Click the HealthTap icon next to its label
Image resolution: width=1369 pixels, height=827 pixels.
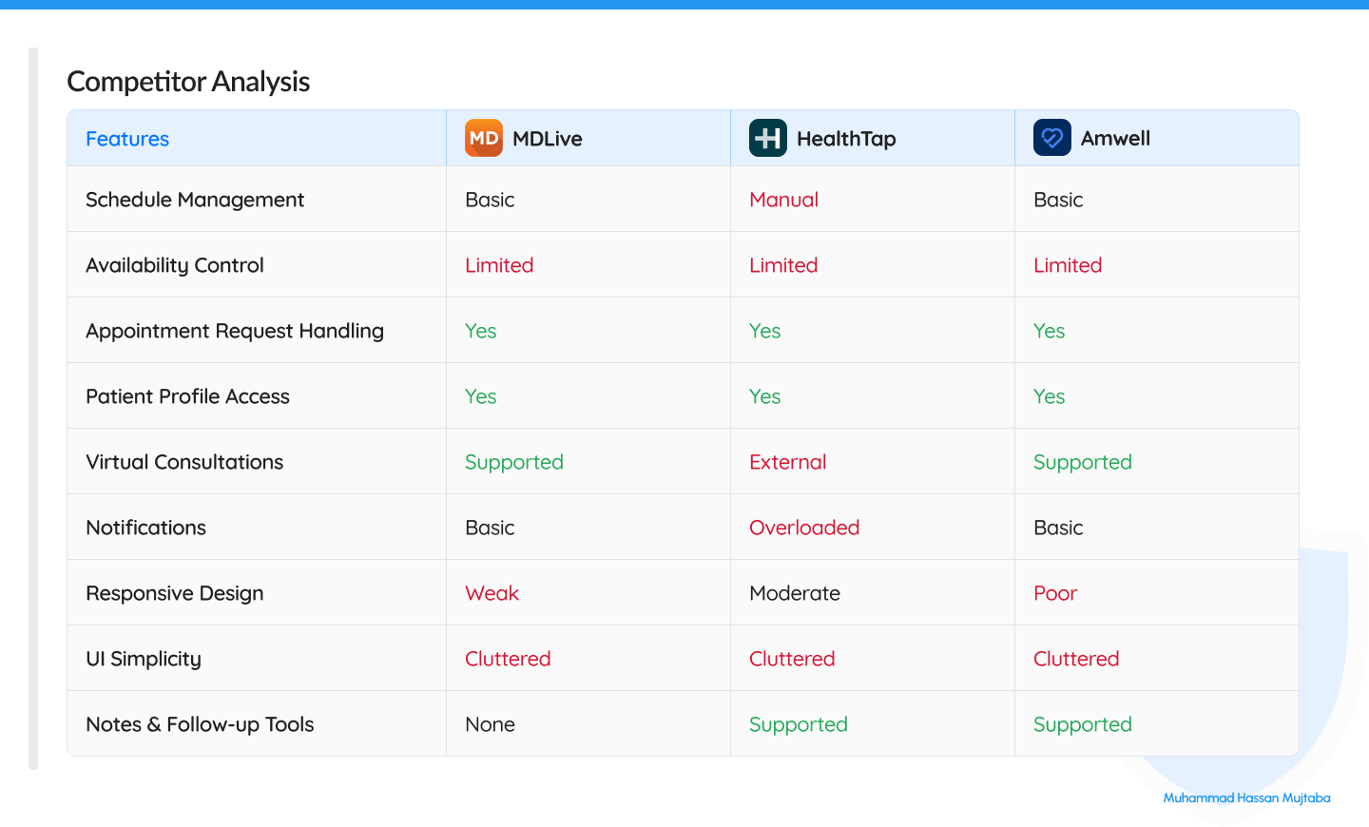pyautogui.click(x=766, y=138)
